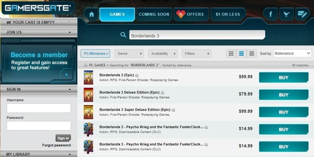Open the $1 or Less tab
The image size is (314, 157).
pos(228,15)
